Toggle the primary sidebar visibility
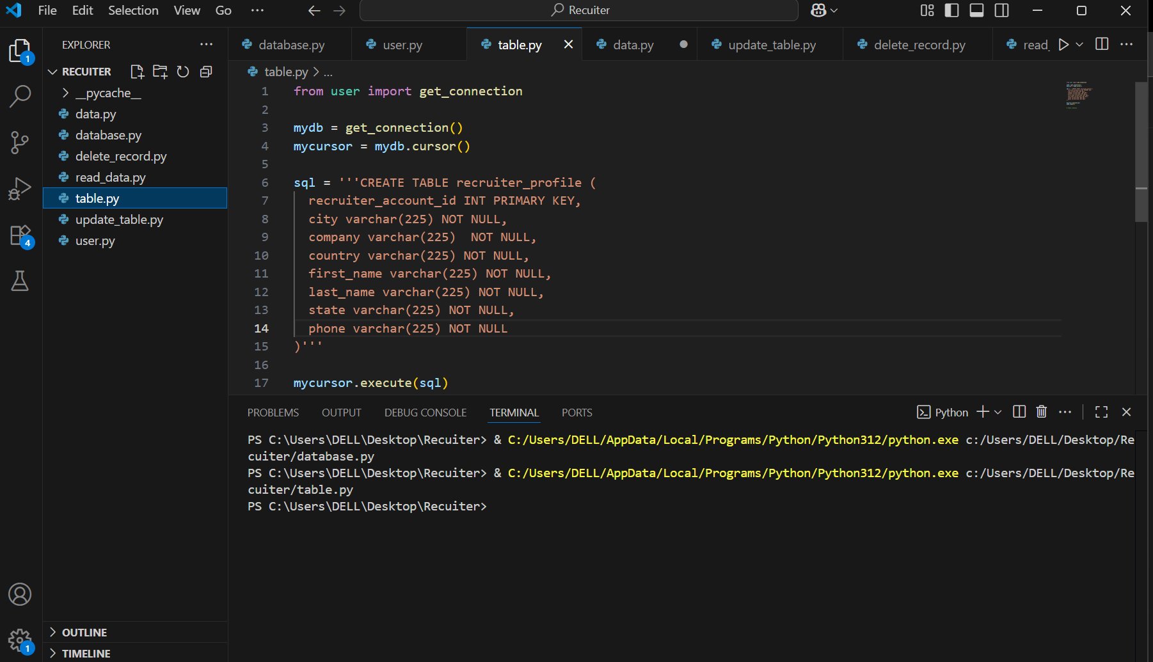Viewport: 1153px width, 662px height. (951, 10)
